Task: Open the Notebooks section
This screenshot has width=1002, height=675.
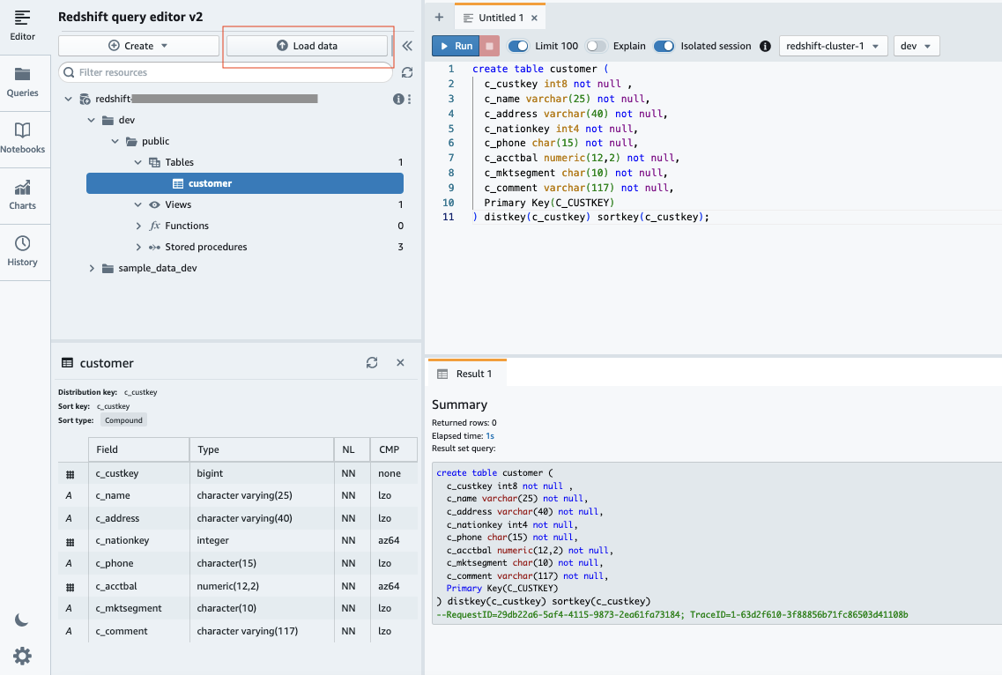Action: click(x=23, y=137)
